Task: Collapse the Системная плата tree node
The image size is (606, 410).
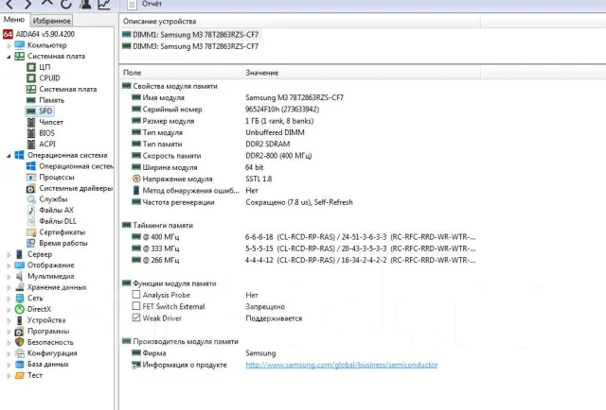Action: pos(9,57)
